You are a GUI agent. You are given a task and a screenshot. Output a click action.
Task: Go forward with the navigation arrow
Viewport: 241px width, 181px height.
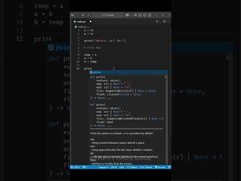point(89,15)
